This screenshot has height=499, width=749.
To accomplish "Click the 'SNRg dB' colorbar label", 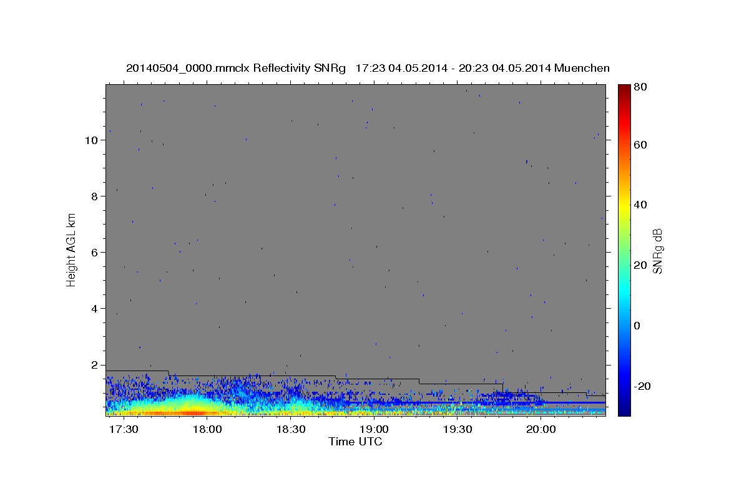I will [x=657, y=251].
